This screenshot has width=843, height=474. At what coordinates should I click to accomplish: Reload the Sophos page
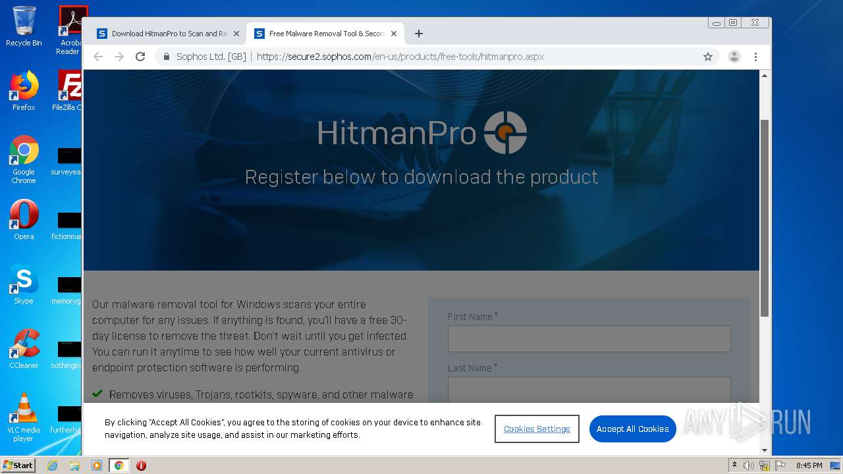point(140,57)
